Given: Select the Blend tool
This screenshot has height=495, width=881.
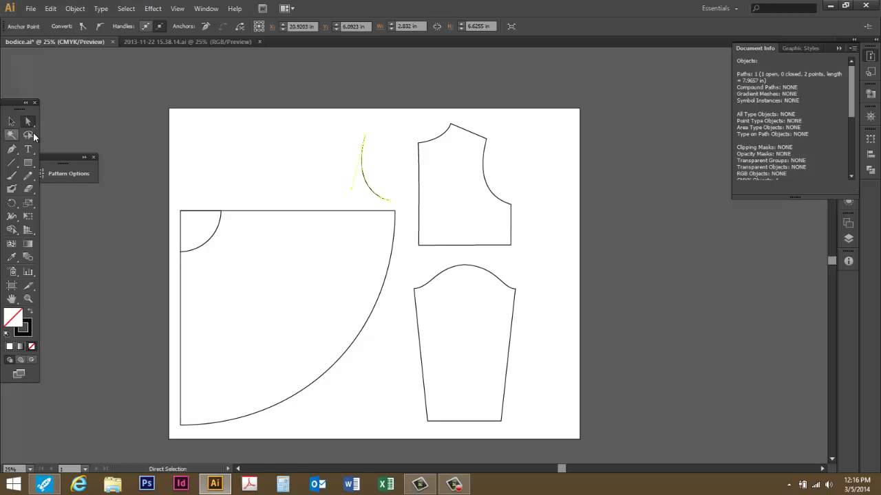Looking at the screenshot, I should (28, 257).
